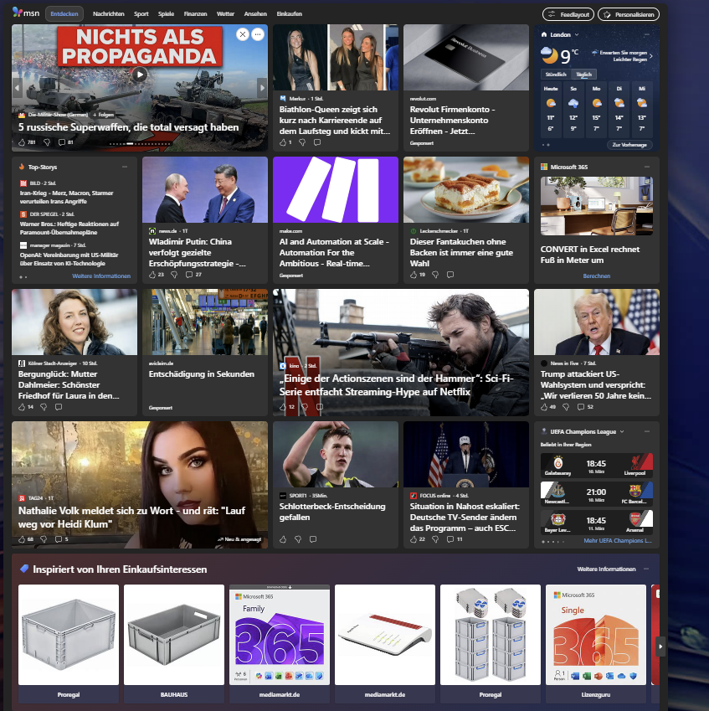Screen dimensions: 709x711
Task: Open comments on Nahost situation article
Action: point(450,539)
